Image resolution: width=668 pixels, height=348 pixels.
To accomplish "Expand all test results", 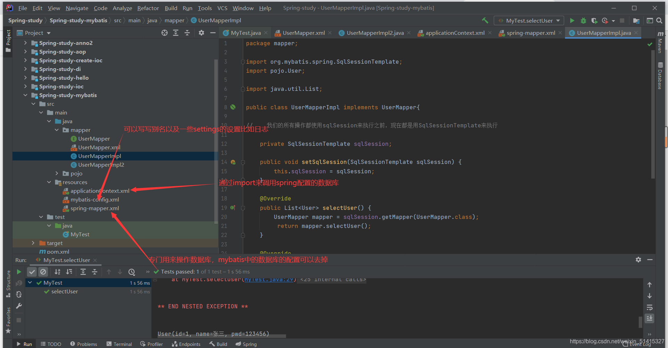I will (83, 272).
